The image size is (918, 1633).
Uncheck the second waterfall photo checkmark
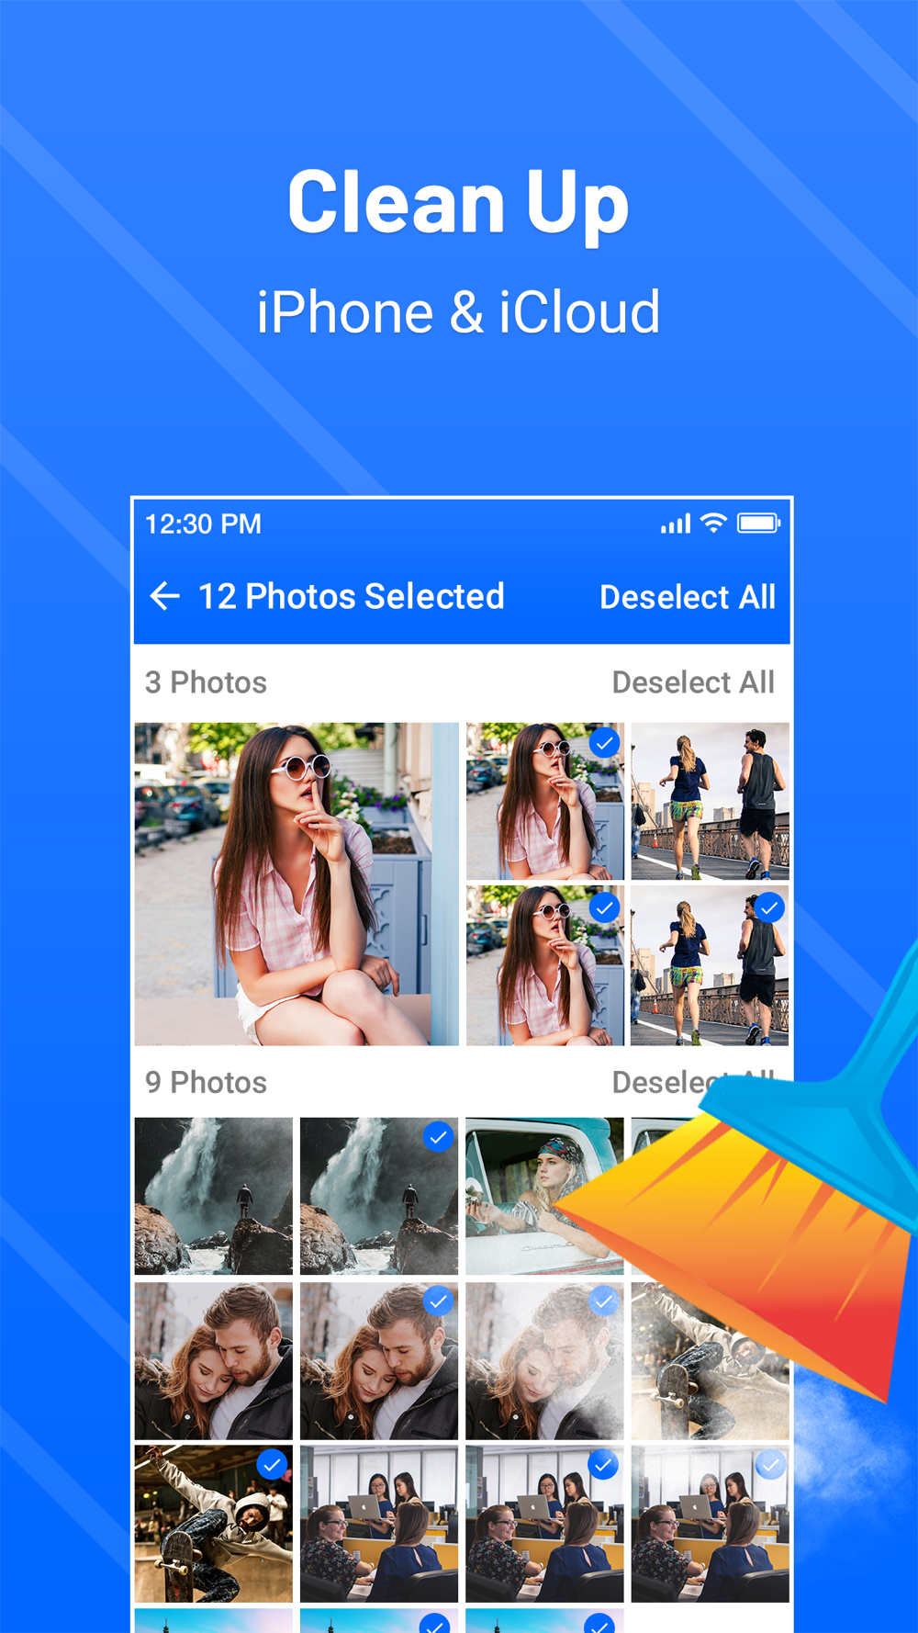[x=439, y=1137]
